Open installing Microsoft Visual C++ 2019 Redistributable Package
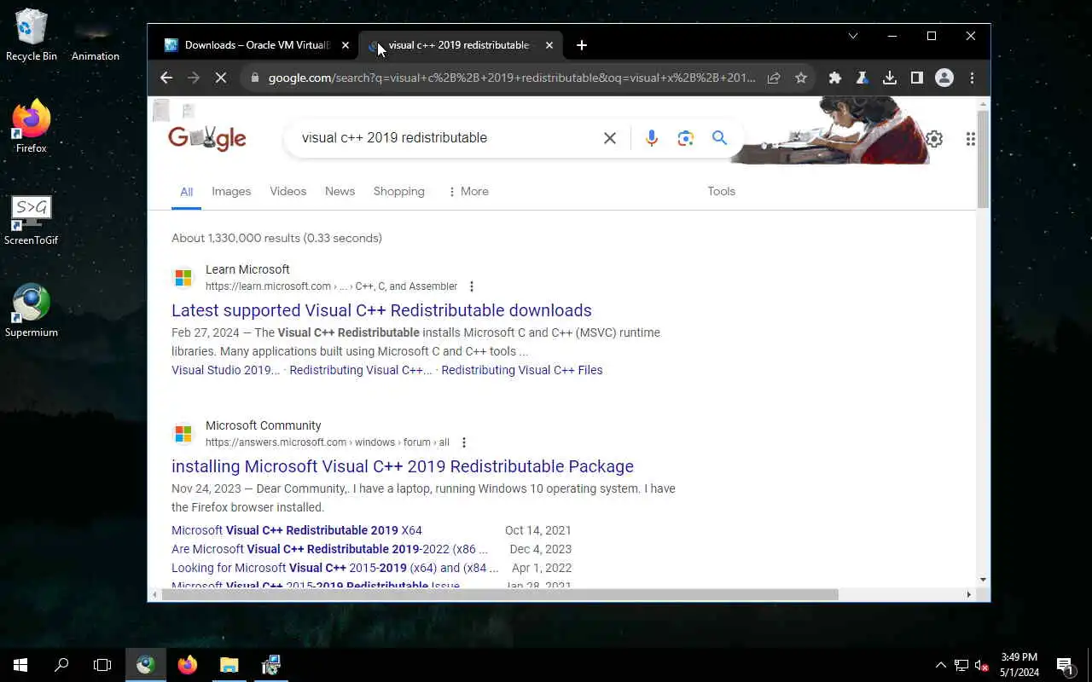1092x682 pixels. click(403, 466)
